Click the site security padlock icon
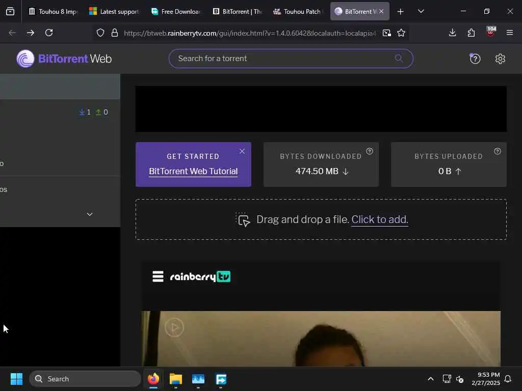The width and height of the screenshot is (522, 391). tap(115, 33)
